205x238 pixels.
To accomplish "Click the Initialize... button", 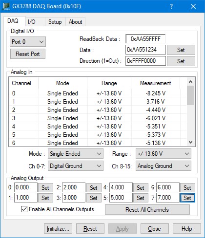I will coord(58,229).
